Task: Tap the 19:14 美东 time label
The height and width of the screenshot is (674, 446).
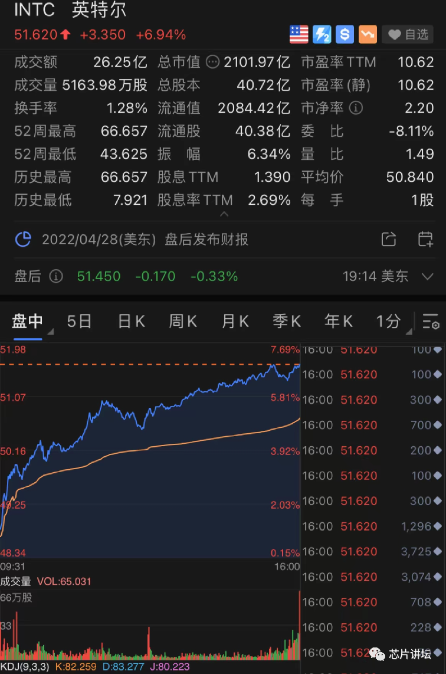Action: [375, 276]
